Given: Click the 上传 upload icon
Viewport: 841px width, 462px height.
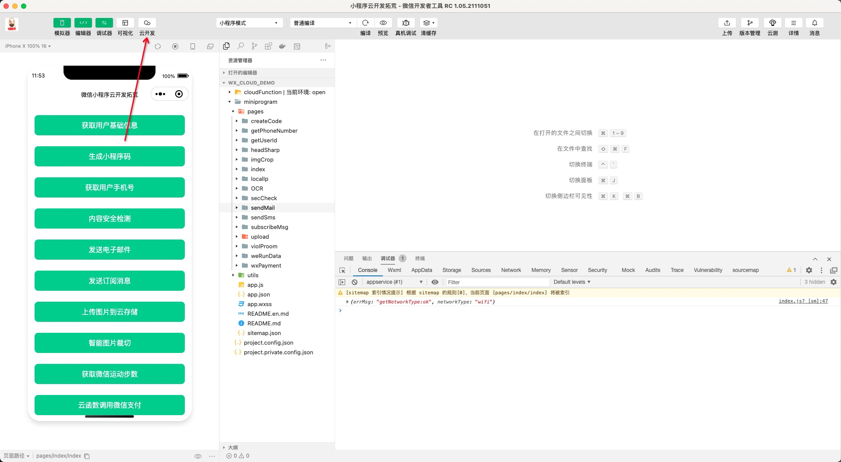Looking at the screenshot, I should point(727,23).
